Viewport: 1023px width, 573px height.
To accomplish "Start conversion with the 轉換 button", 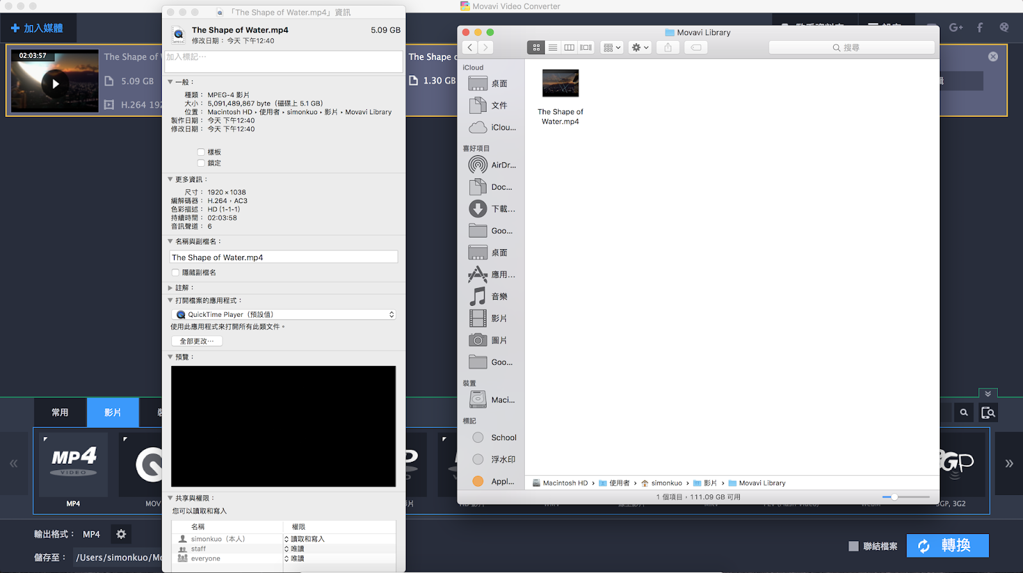I will [948, 546].
